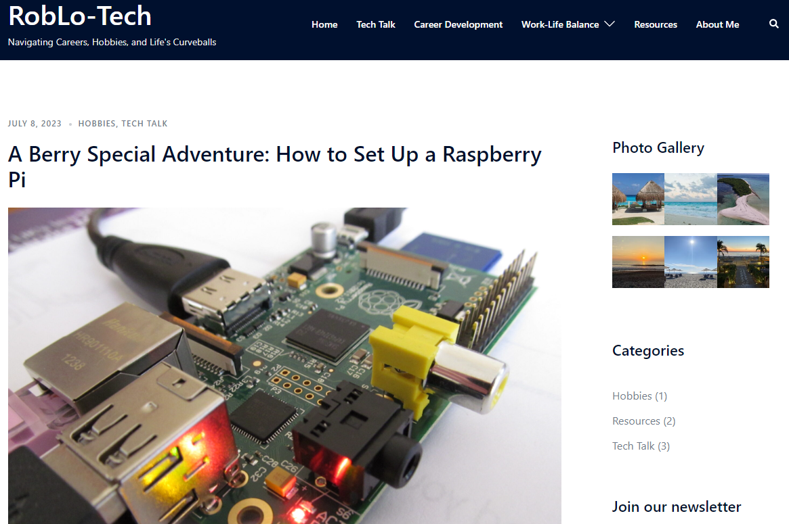Open the aerial sandbar island gallery photo
The width and height of the screenshot is (789, 524).
[x=743, y=199]
